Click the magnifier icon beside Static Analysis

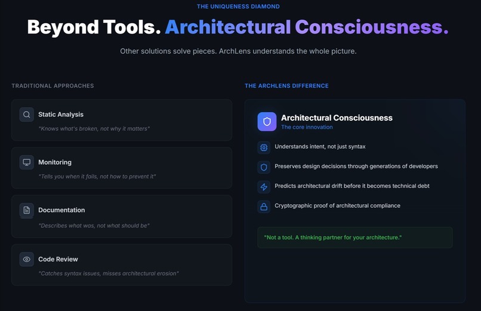pyautogui.click(x=27, y=115)
